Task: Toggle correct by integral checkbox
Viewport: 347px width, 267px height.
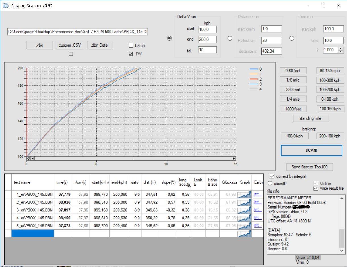Action: [272, 176]
